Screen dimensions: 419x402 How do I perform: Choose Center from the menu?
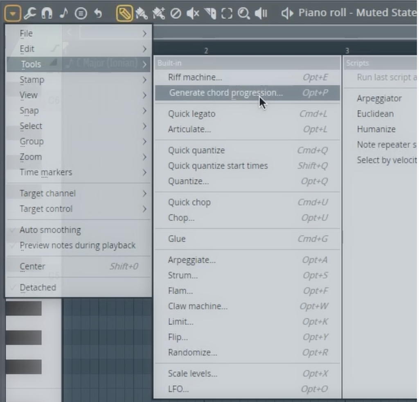[79, 266]
